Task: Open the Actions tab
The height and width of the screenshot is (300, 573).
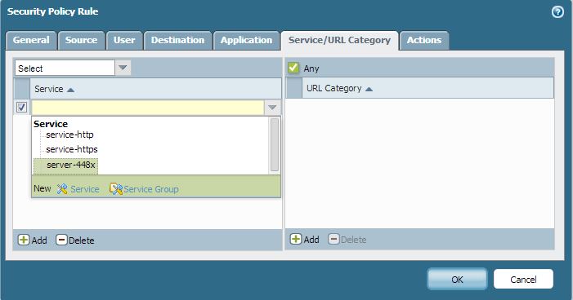Action: (424, 40)
